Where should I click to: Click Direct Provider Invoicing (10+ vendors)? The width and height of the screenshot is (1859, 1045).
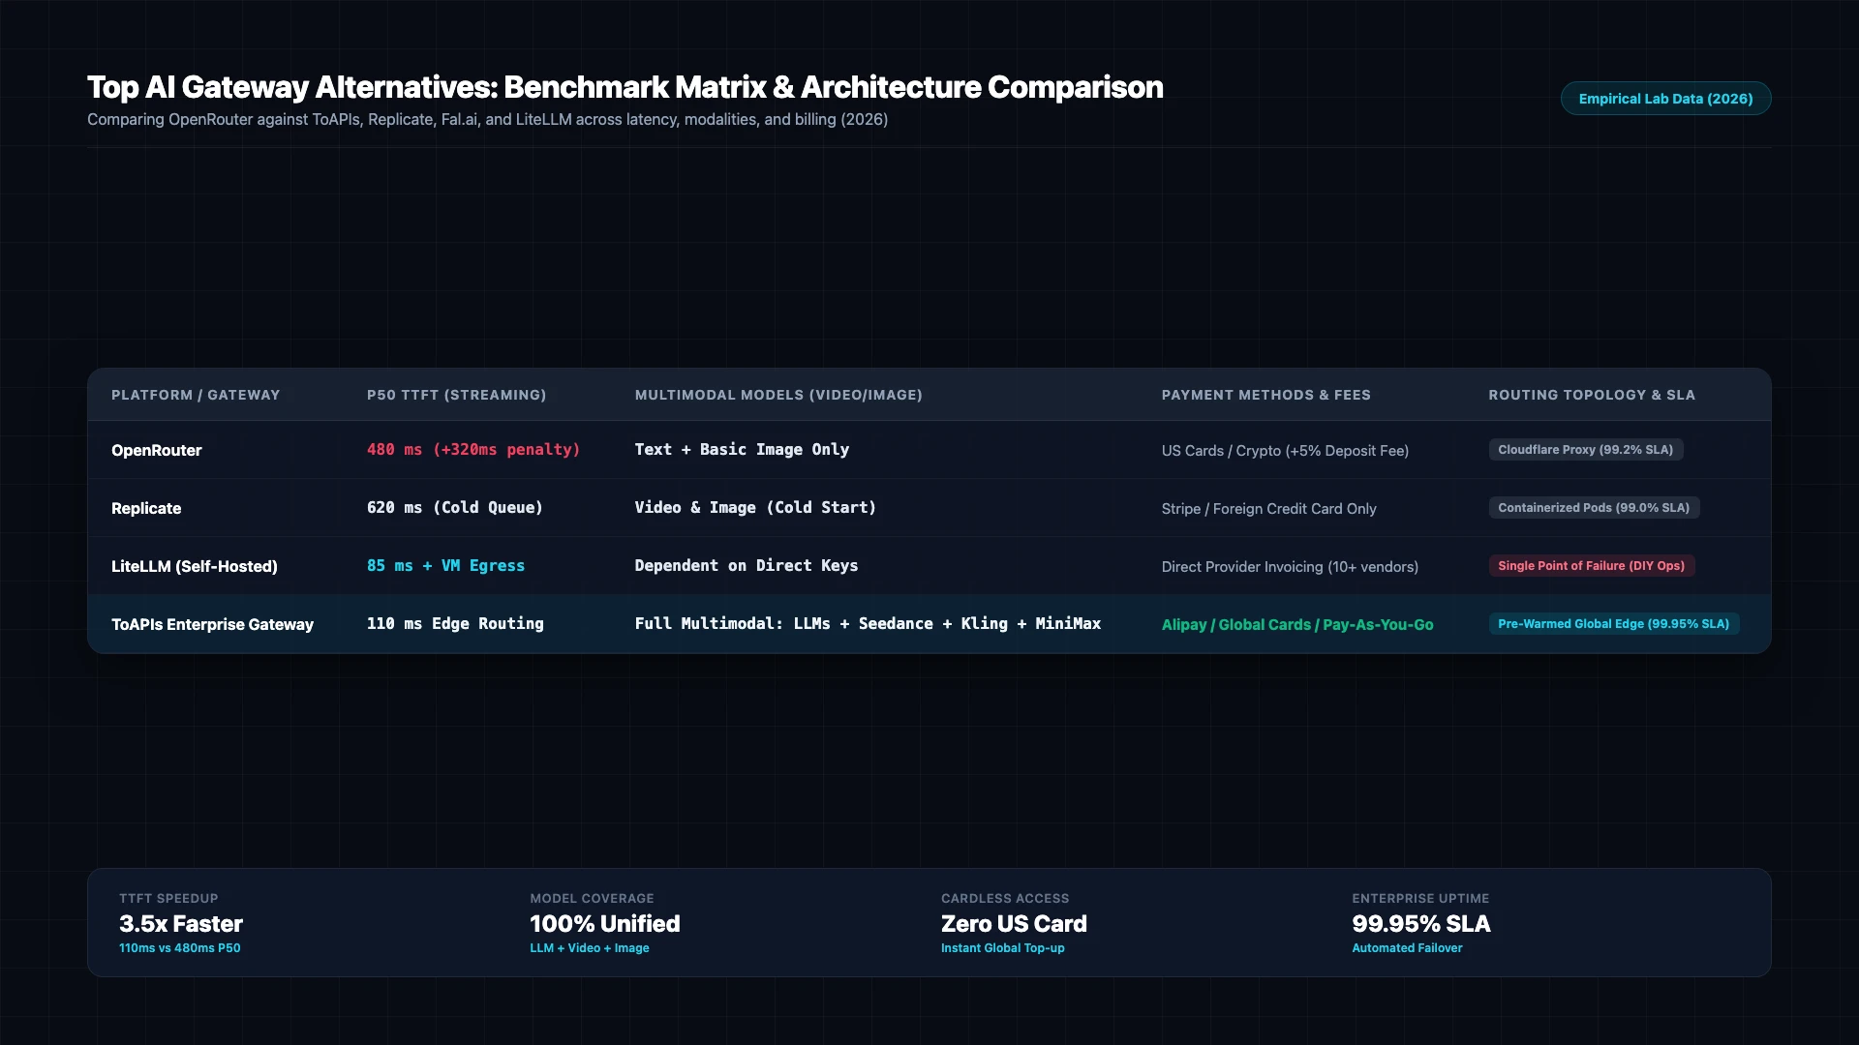[x=1290, y=567]
